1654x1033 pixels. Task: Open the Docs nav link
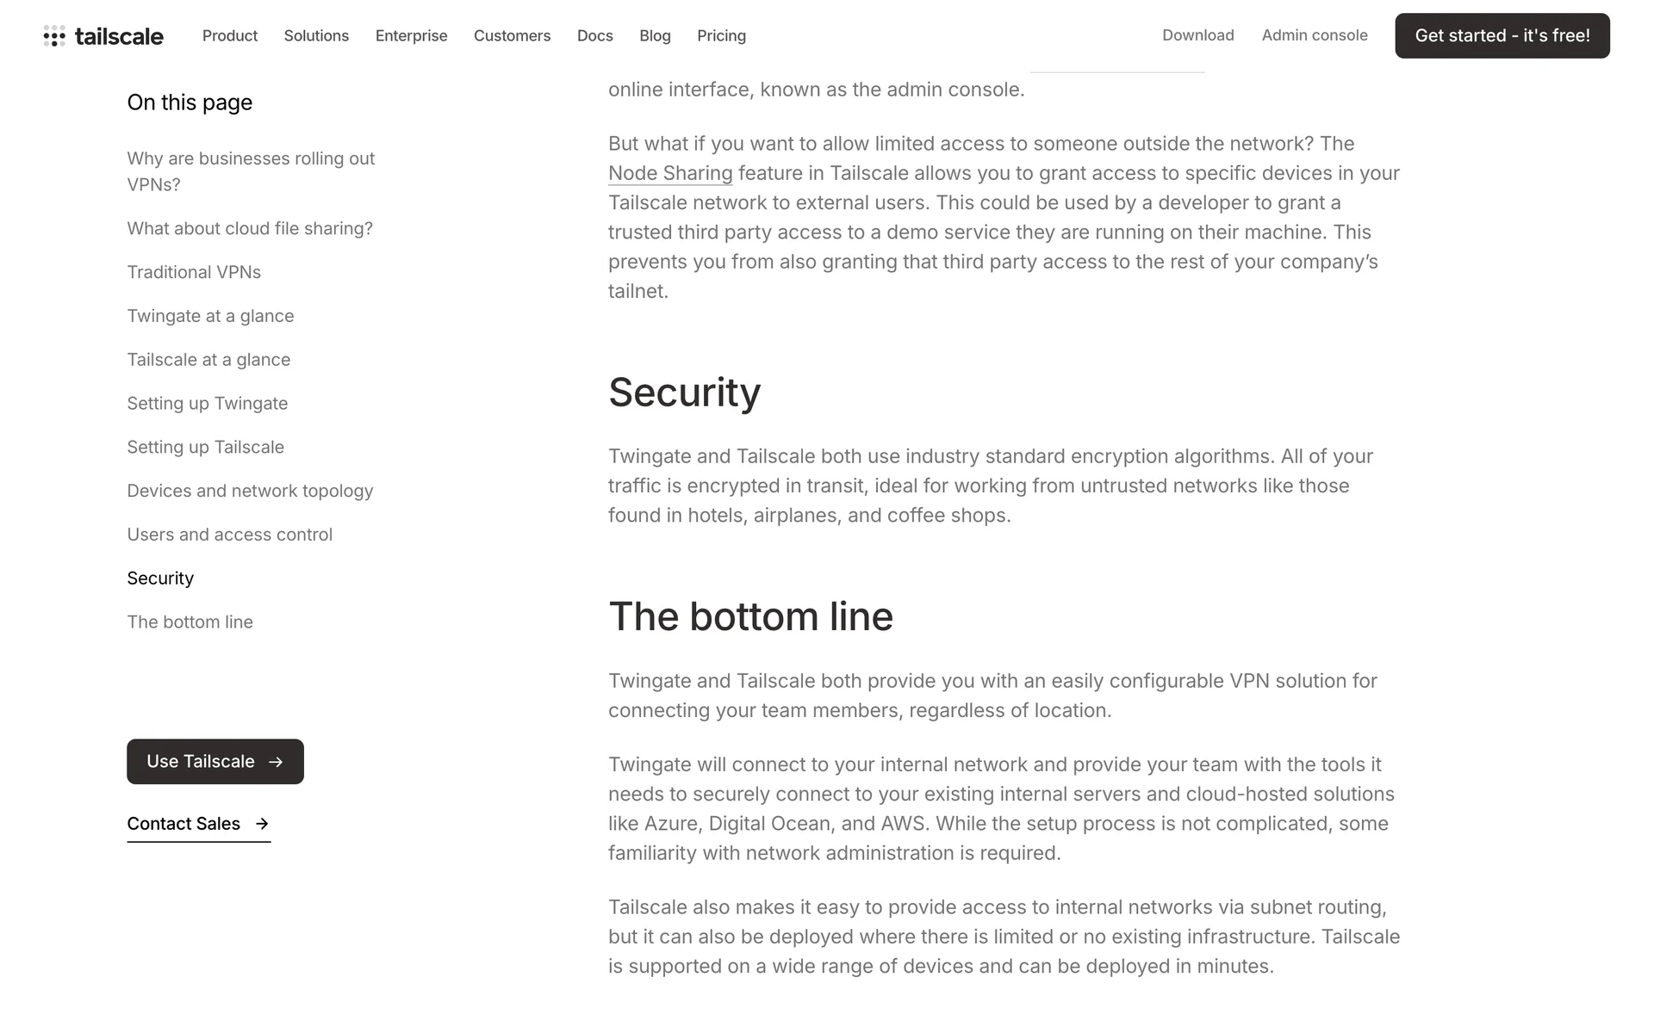594,36
